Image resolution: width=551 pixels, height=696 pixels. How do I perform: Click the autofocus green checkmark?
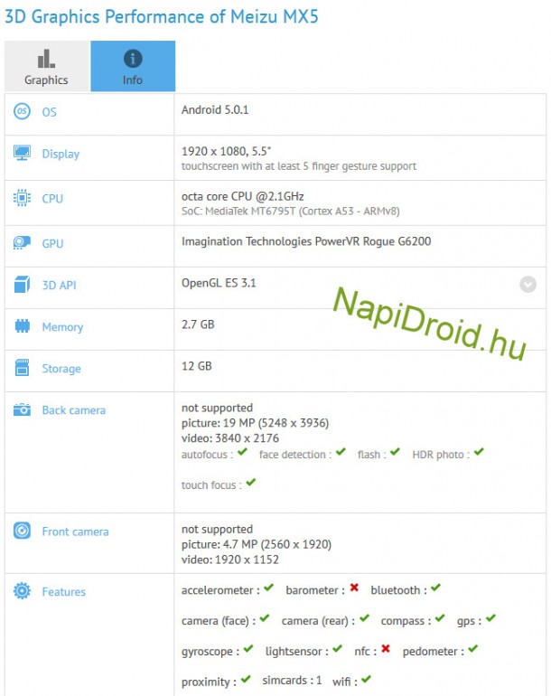click(243, 453)
